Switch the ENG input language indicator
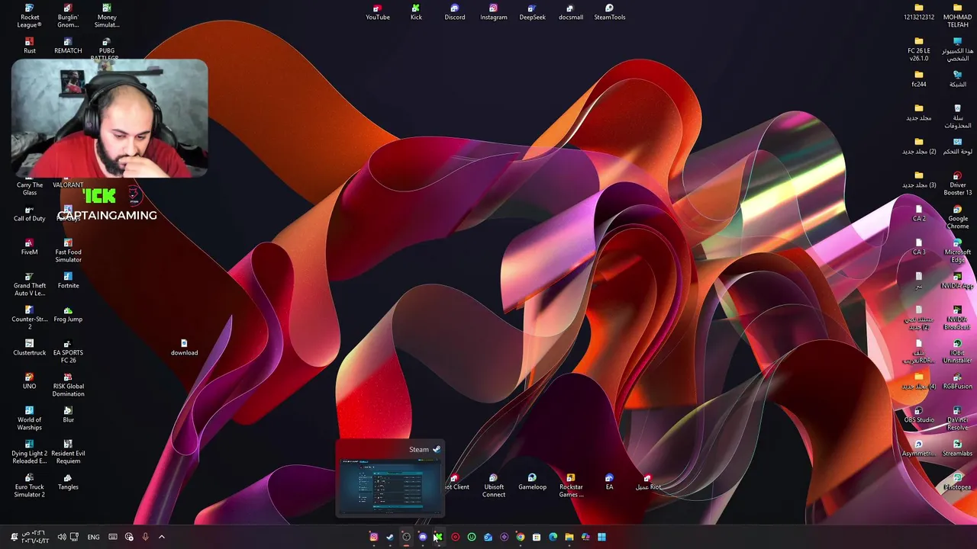Screen dimensions: 977x549 point(93,537)
